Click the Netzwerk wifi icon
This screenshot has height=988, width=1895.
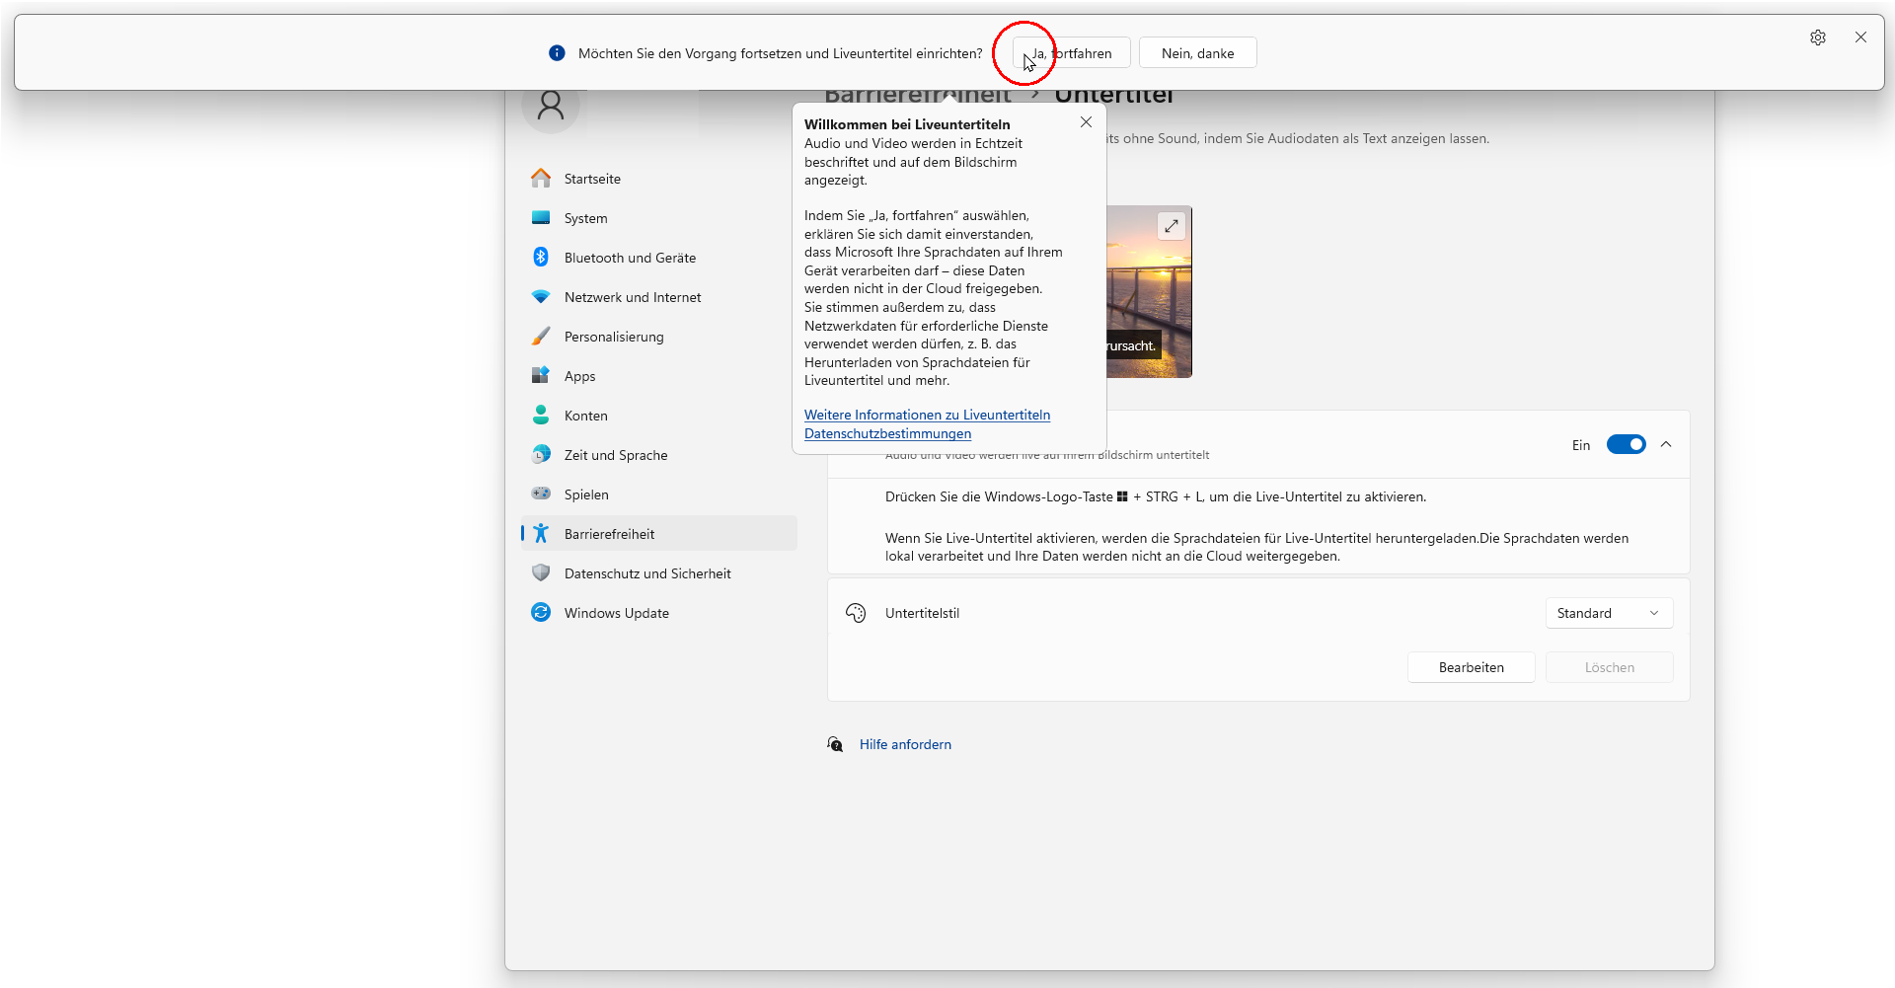tap(541, 296)
